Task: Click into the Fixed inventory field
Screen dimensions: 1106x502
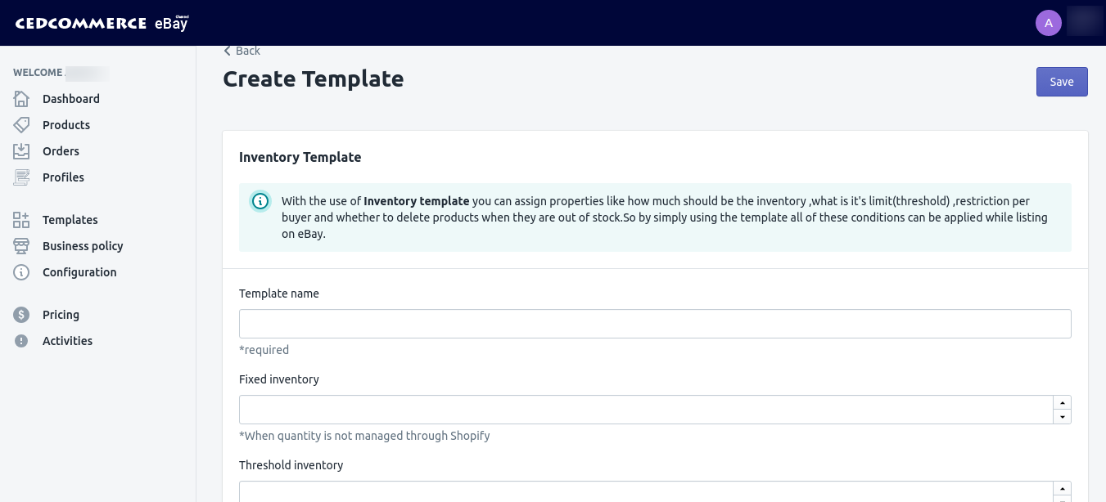Action: (x=645, y=410)
